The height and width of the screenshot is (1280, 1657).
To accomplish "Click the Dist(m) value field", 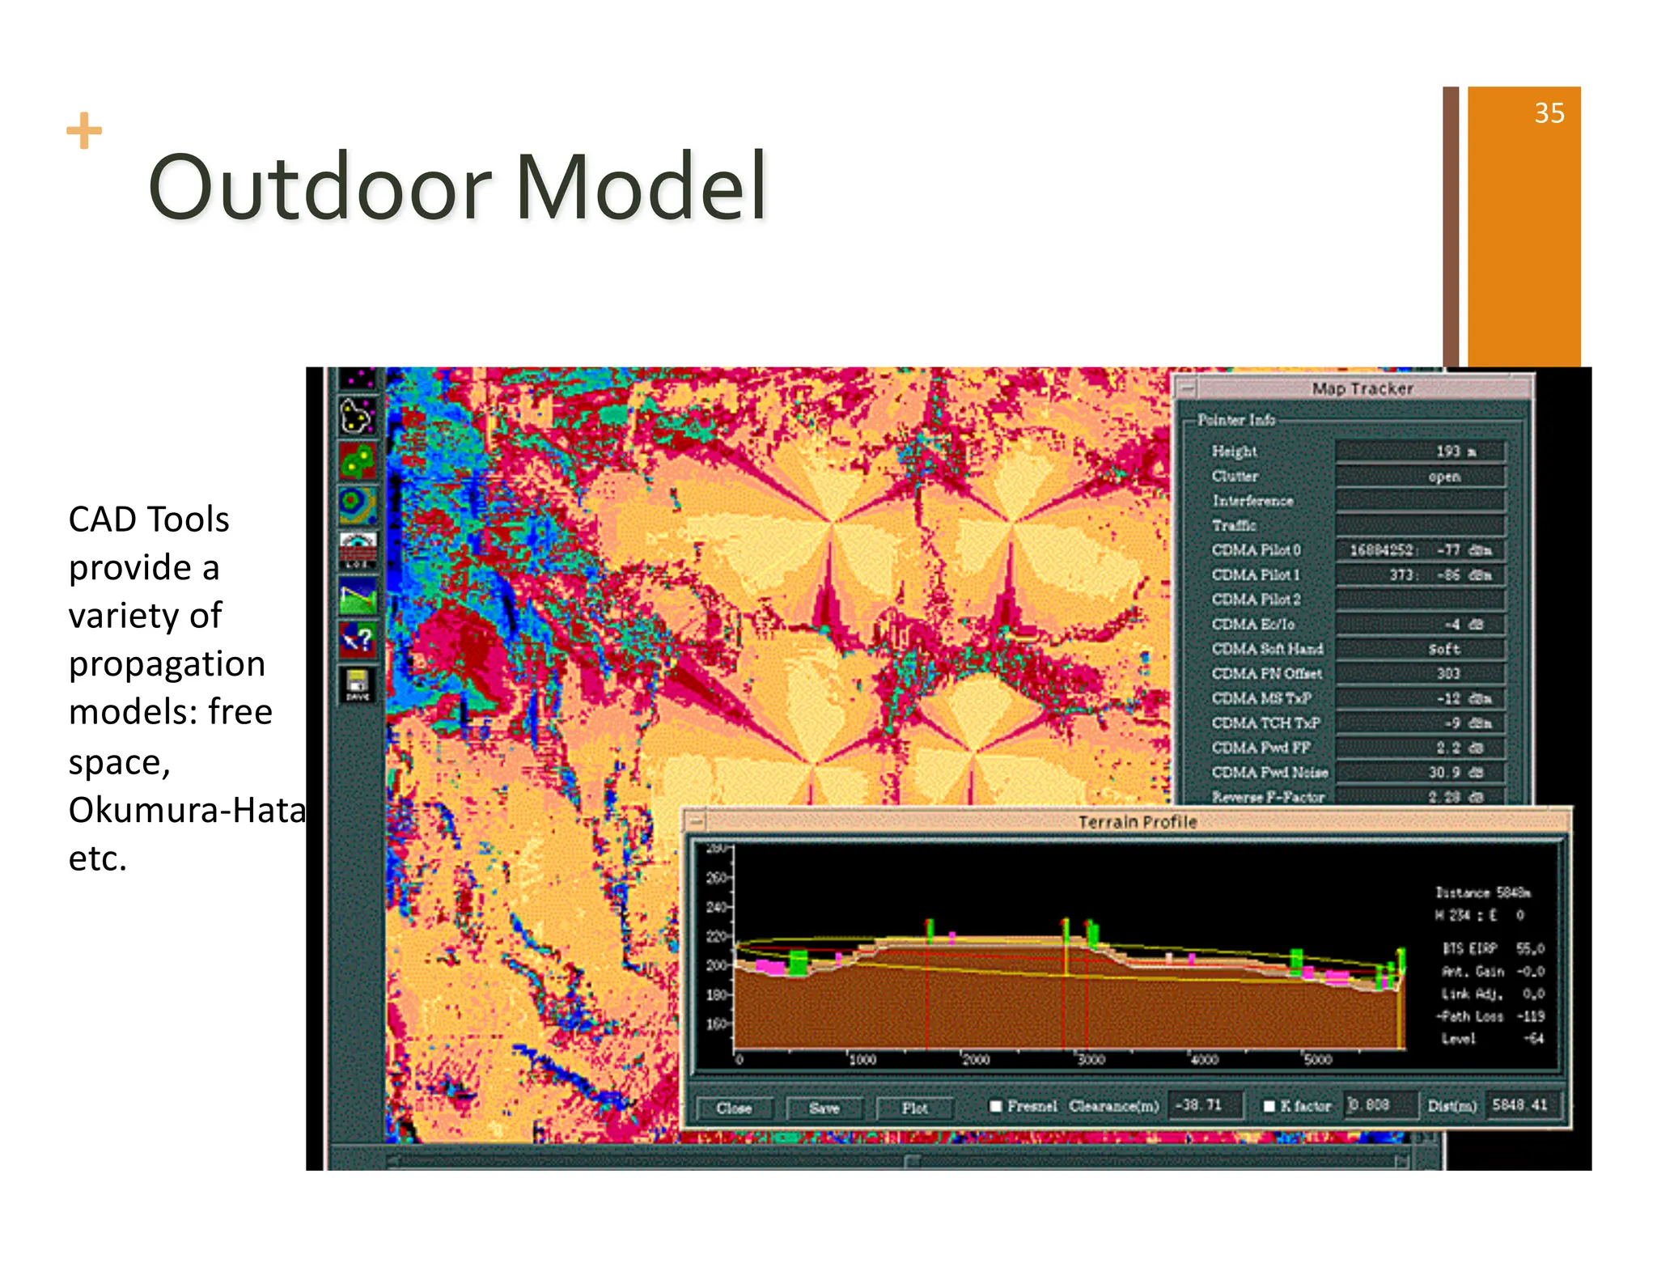I will (1524, 1105).
